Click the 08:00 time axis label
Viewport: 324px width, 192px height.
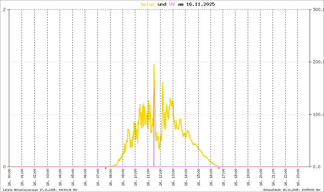110,177
